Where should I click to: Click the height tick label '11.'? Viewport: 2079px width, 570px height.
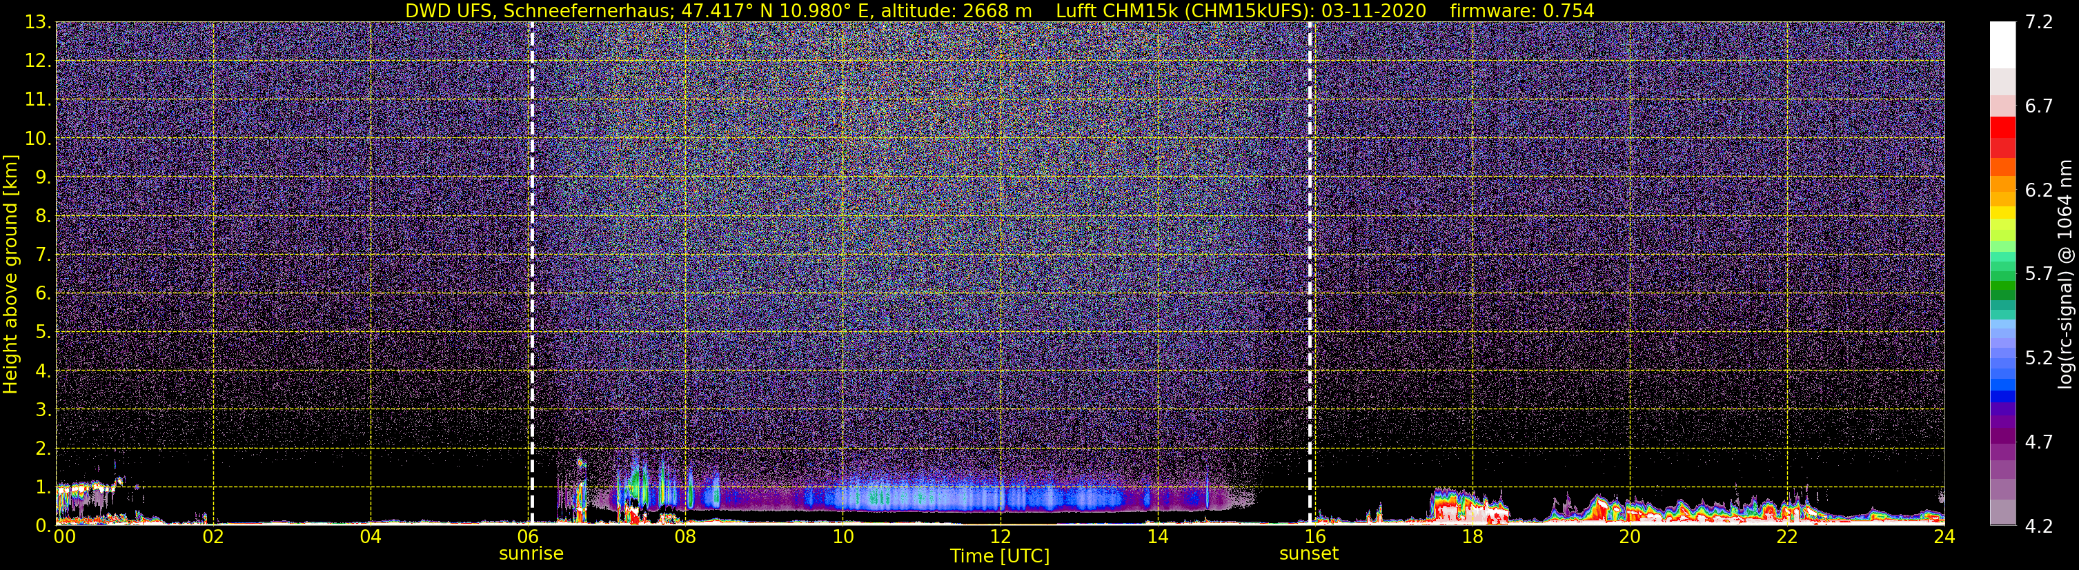pos(38,100)
